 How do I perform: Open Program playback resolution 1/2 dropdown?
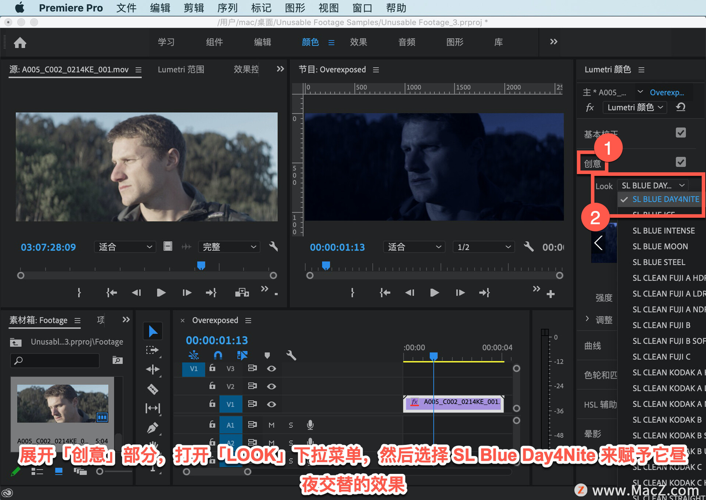pyautogui.click(x=483, y=247)
